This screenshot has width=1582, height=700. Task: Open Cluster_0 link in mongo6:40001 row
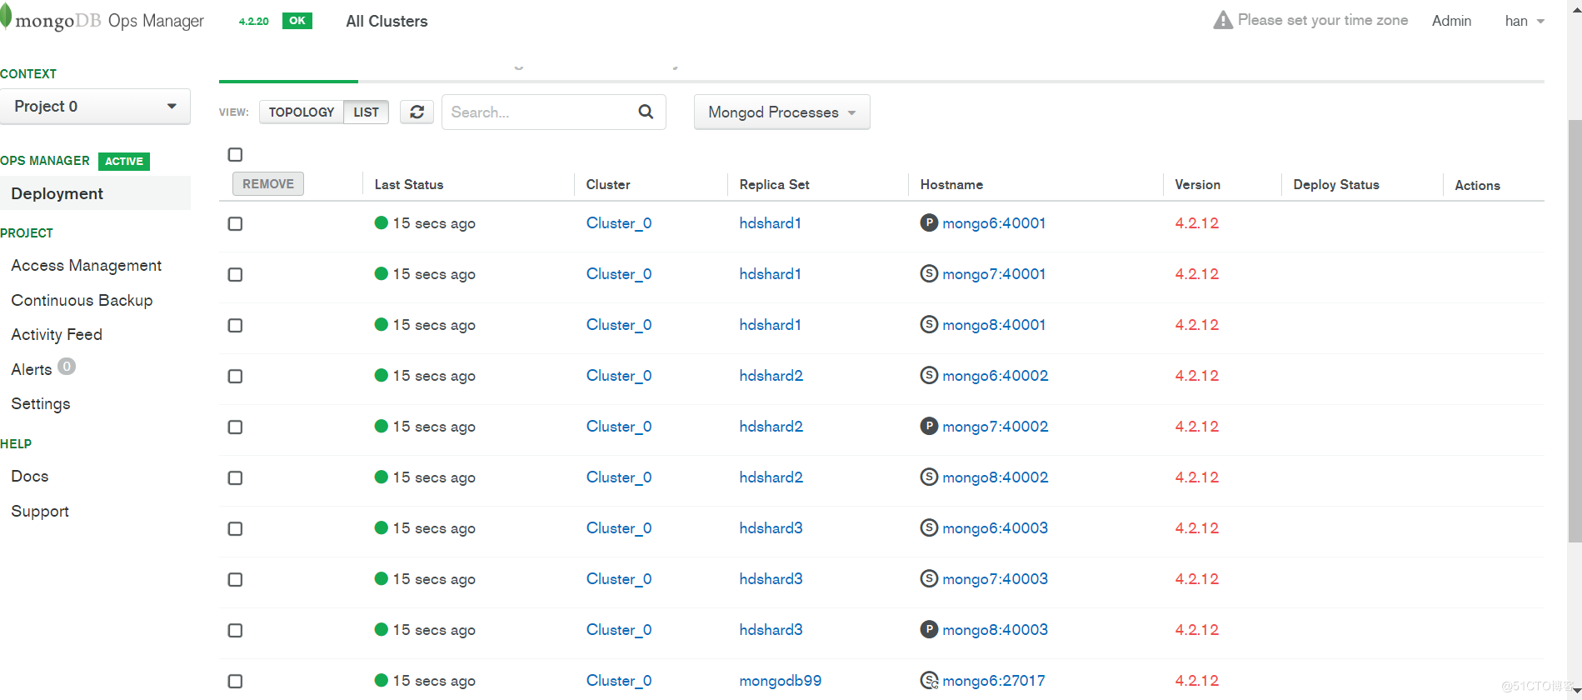[619, 222]
